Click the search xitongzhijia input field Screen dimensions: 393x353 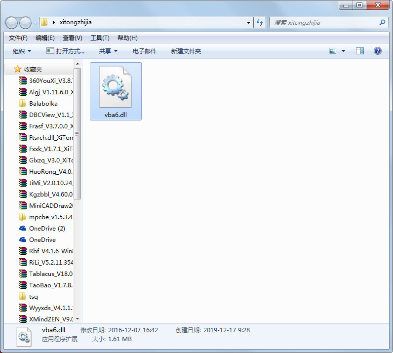[323, 23]
